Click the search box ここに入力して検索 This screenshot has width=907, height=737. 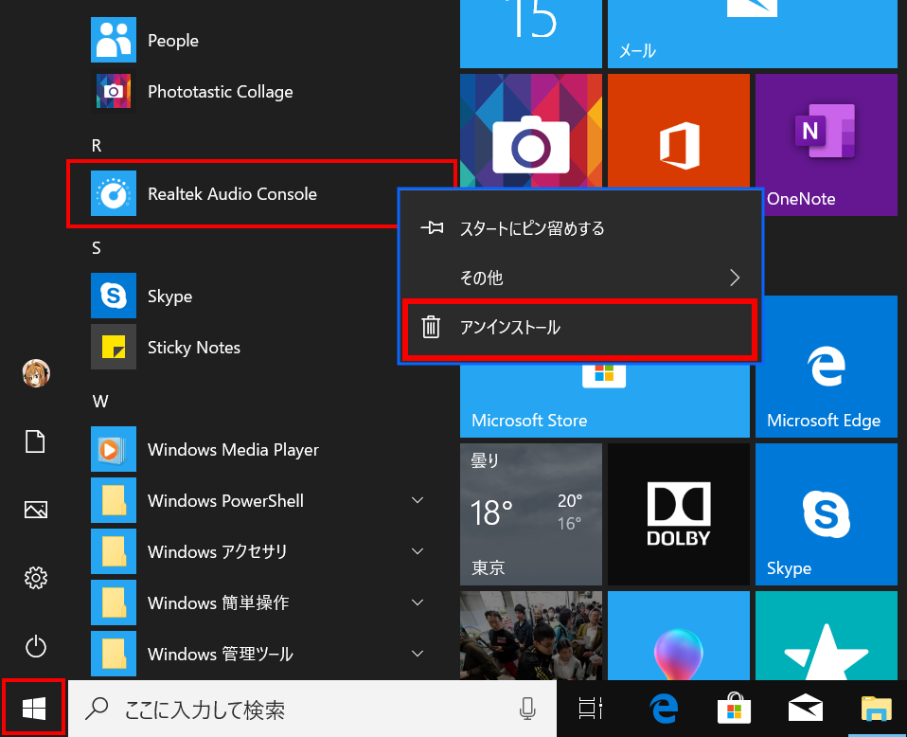(x=312, y=709)
